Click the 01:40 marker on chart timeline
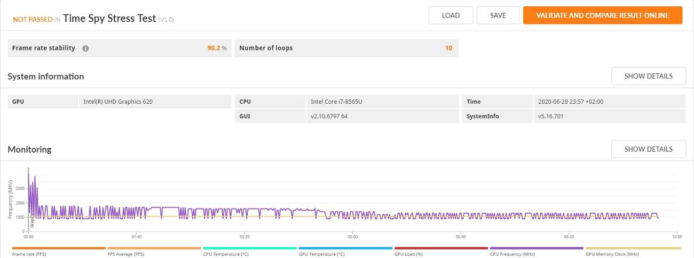 pos(137,237)
